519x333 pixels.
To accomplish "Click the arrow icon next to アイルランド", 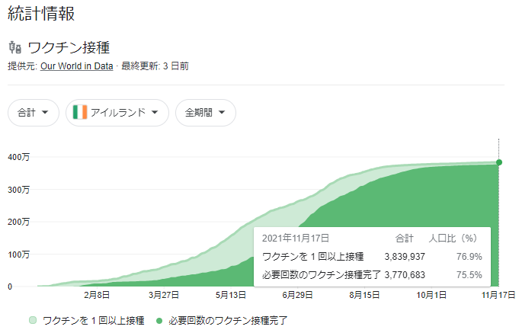I will [x=155, y=113].
